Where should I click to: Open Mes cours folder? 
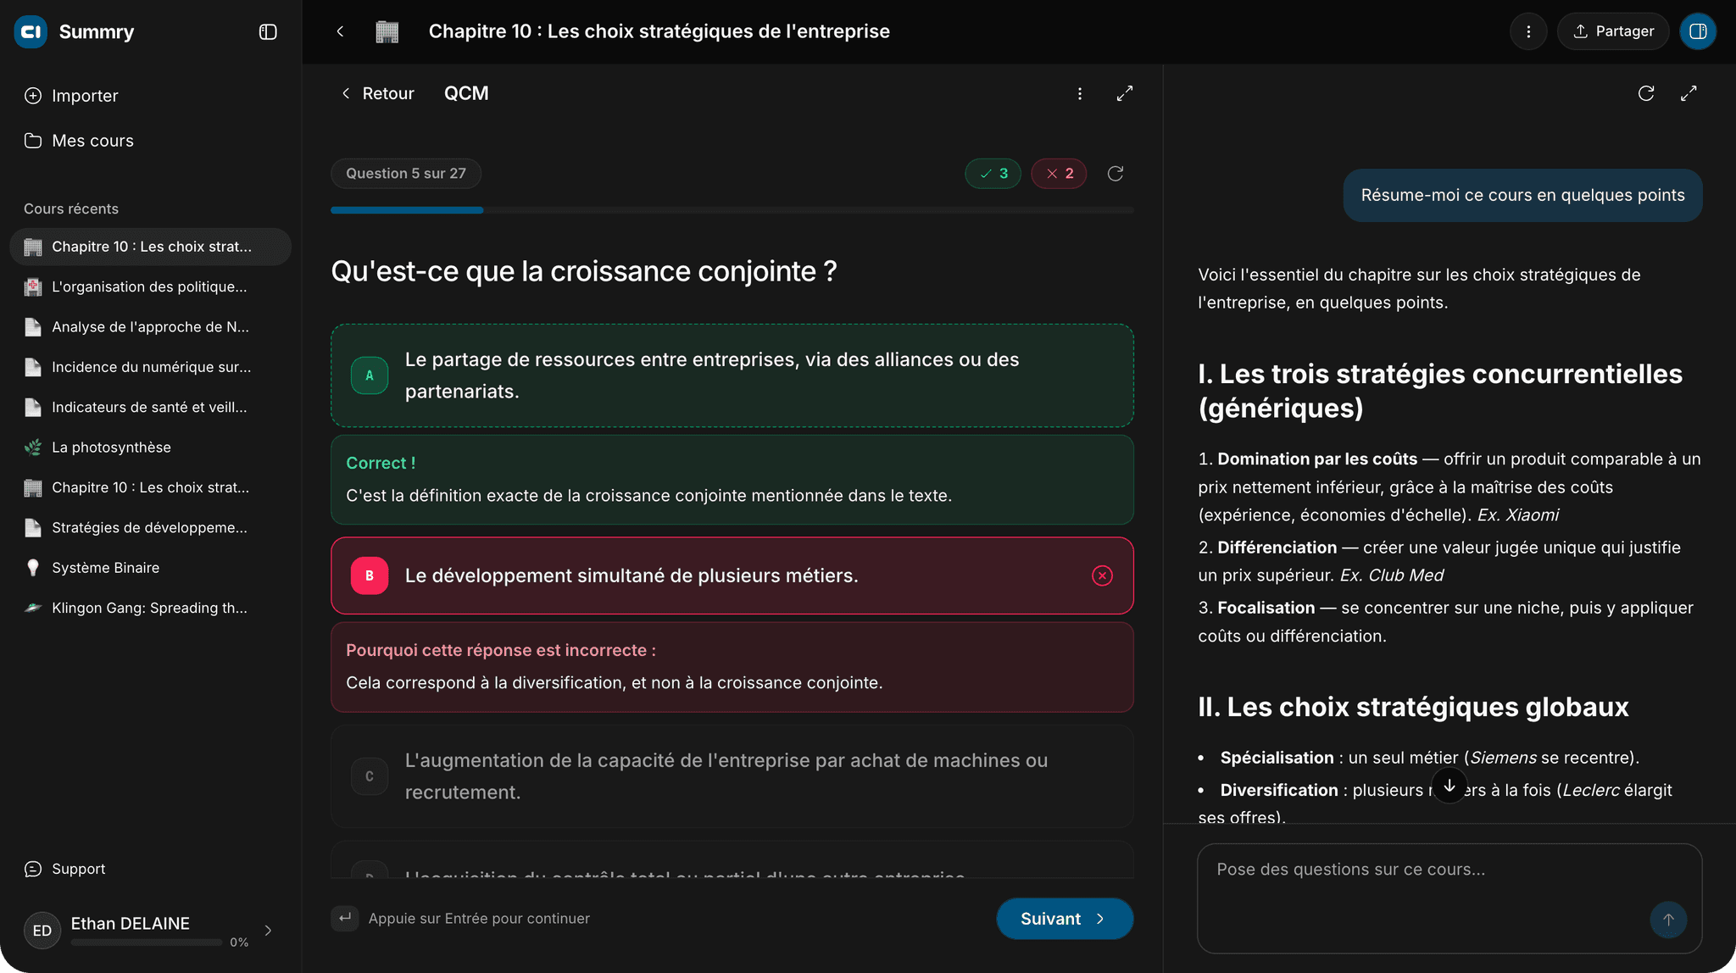pos(79,141)
